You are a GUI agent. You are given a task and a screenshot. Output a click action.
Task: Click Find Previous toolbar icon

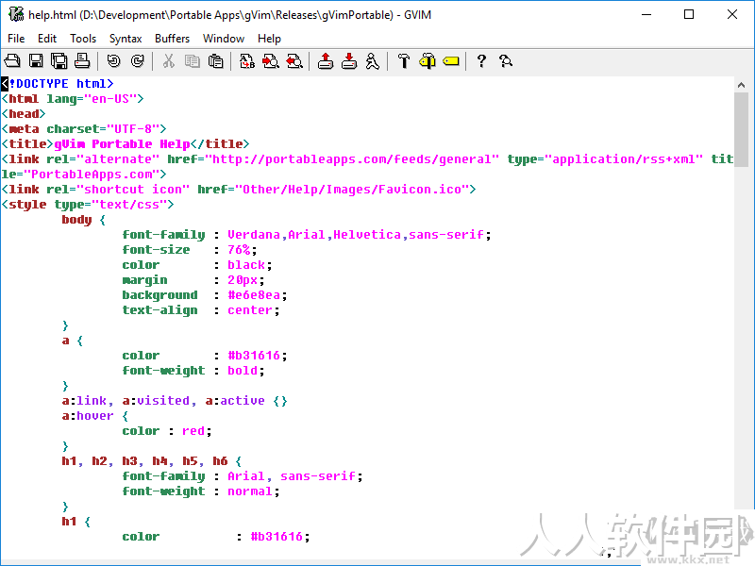pos(294,61)
